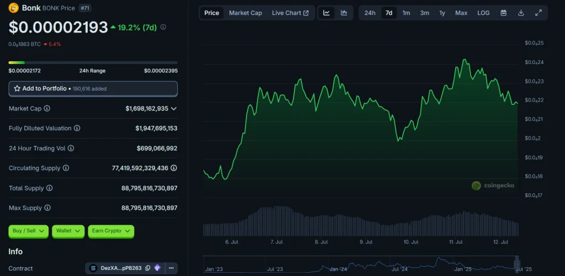Viewport: 565px width, 276px height.
Task: Open info icon beside 7d percentage change
Action: (163, 27)
